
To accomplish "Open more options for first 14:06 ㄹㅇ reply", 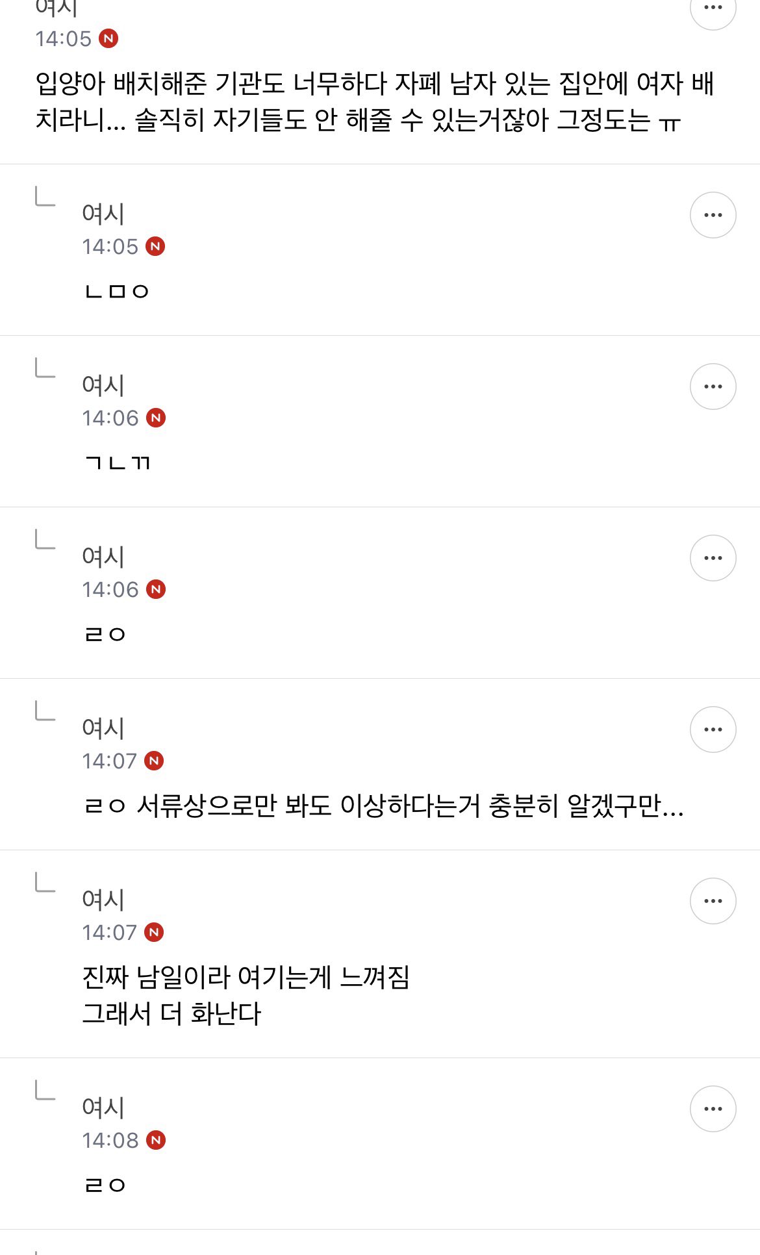I will (713, 558).
